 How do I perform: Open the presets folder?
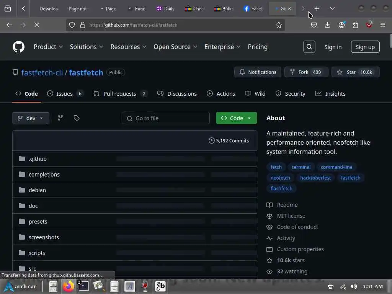pos(38,222)
